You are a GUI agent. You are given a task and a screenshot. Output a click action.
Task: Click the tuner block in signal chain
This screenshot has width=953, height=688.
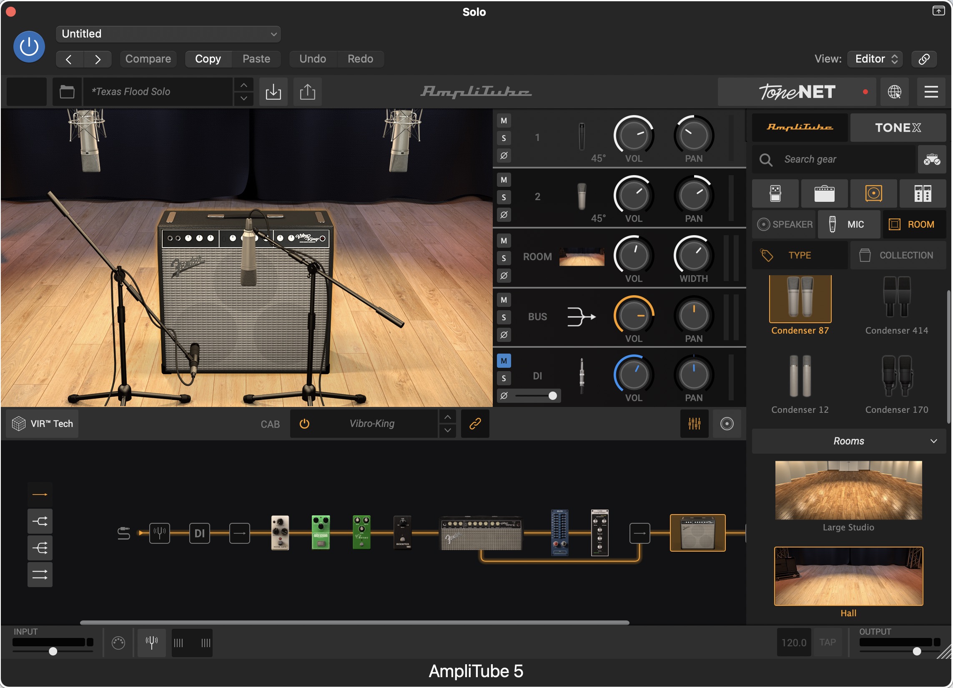click(159, 533)
